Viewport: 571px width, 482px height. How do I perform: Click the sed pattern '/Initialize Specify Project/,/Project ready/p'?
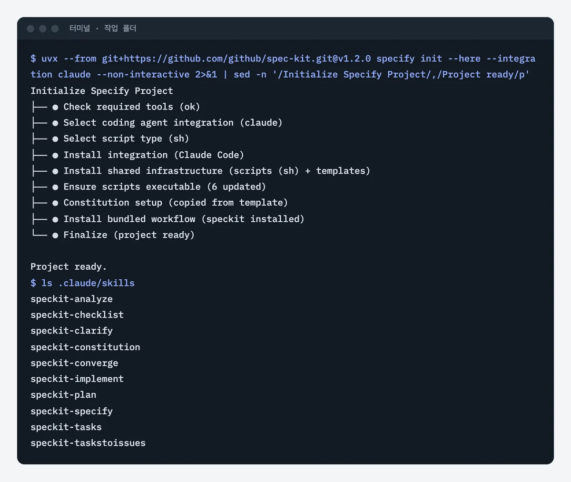401,75
